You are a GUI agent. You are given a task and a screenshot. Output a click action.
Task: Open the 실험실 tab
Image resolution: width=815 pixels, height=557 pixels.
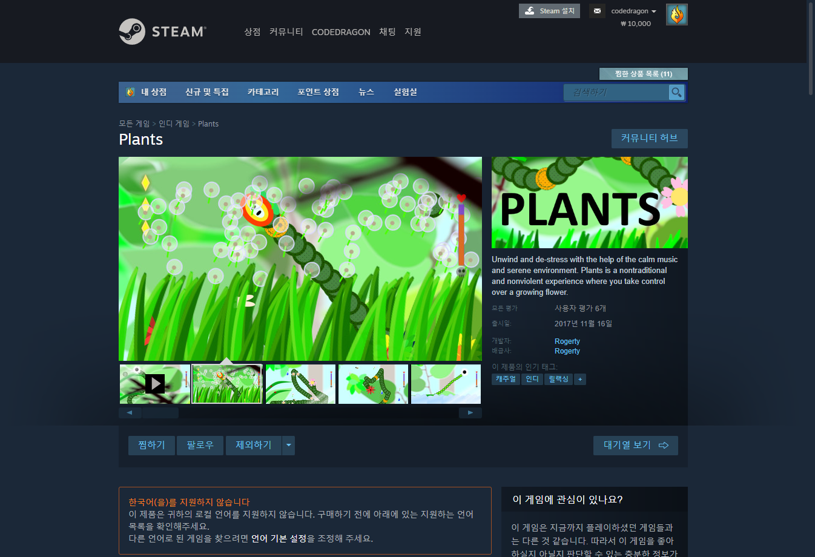(405, 92)
